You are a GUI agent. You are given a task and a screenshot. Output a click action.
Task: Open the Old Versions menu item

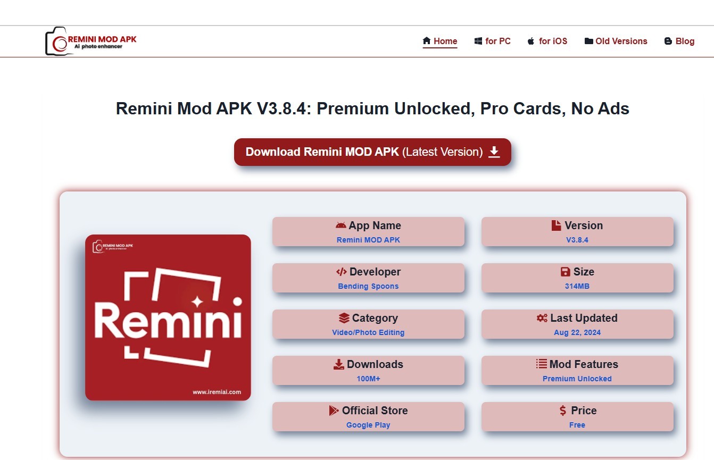616,41
